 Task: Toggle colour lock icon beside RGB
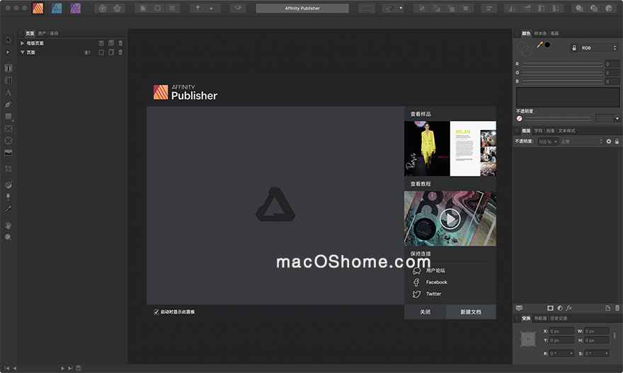pos(574,48)
